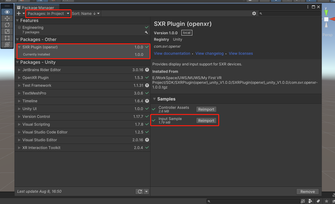335x204 pixels.
Task: Select the Move tool in the toolbar
Action: 7,18
